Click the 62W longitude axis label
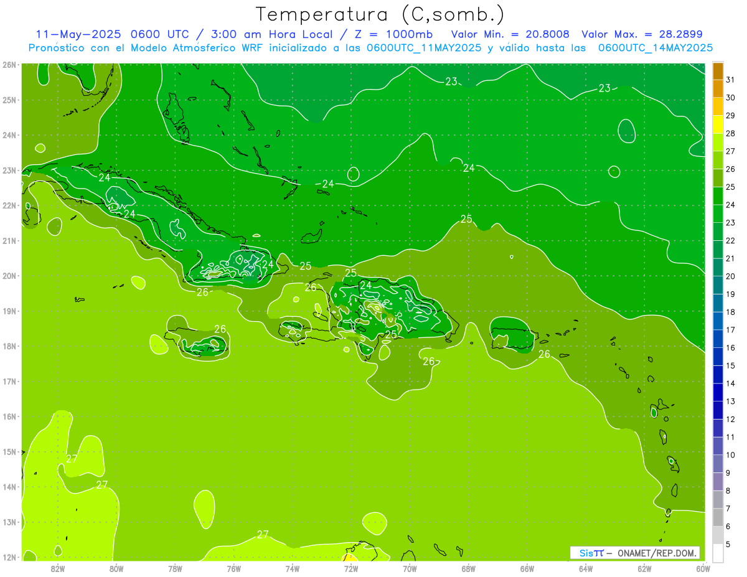The image size is (747, 577). coord(644,568)
